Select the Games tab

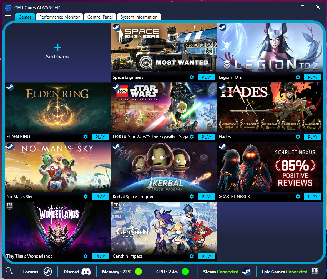(x=25, y=17)
